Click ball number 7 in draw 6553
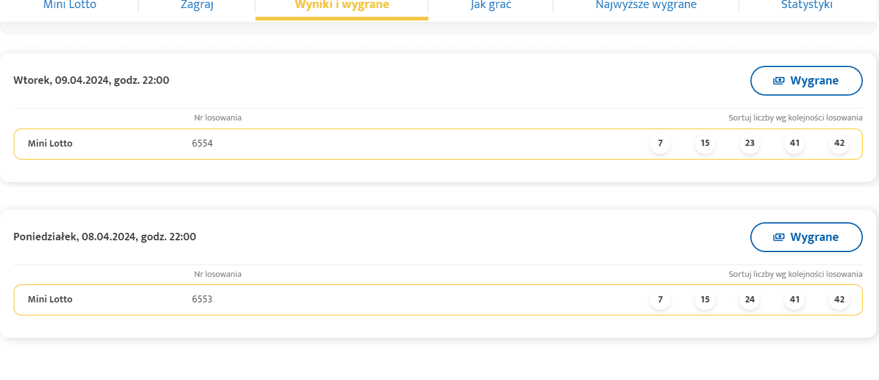The image size is (879, 380). (x=660, y=299)
